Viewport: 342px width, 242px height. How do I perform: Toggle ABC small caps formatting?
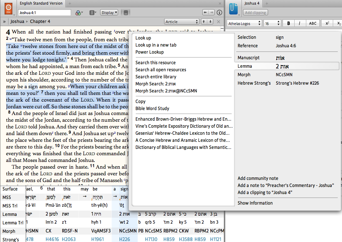coord(313,23)
